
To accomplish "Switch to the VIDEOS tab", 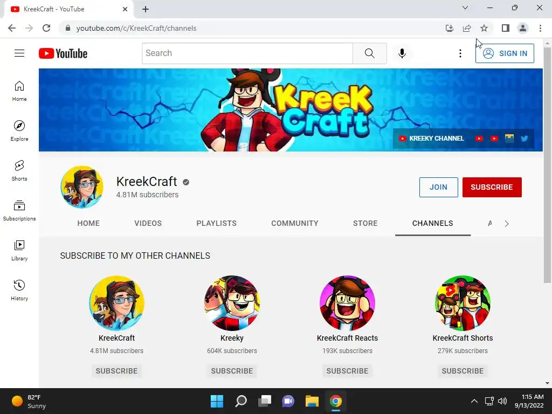I will tap(148, 223).
